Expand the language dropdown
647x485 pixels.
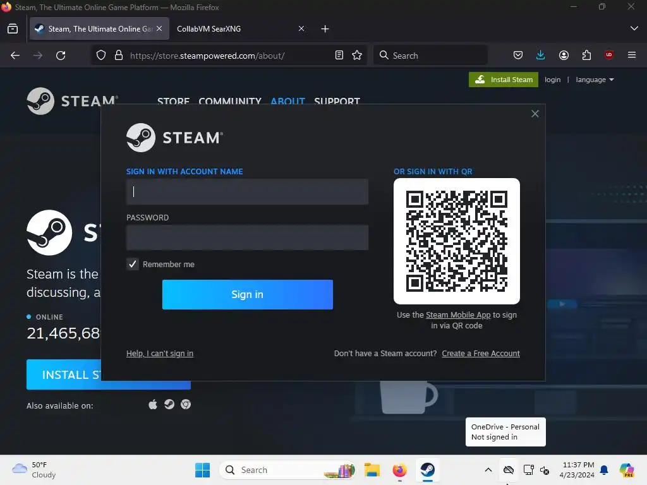click(x=595, y=80)
